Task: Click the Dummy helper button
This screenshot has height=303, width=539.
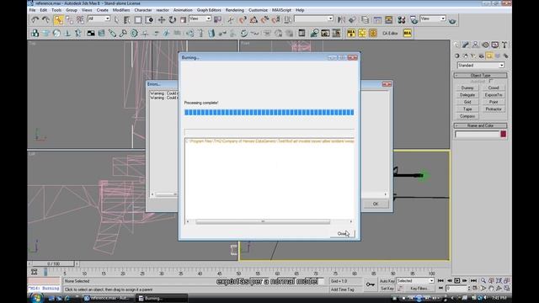Action: 467,88
